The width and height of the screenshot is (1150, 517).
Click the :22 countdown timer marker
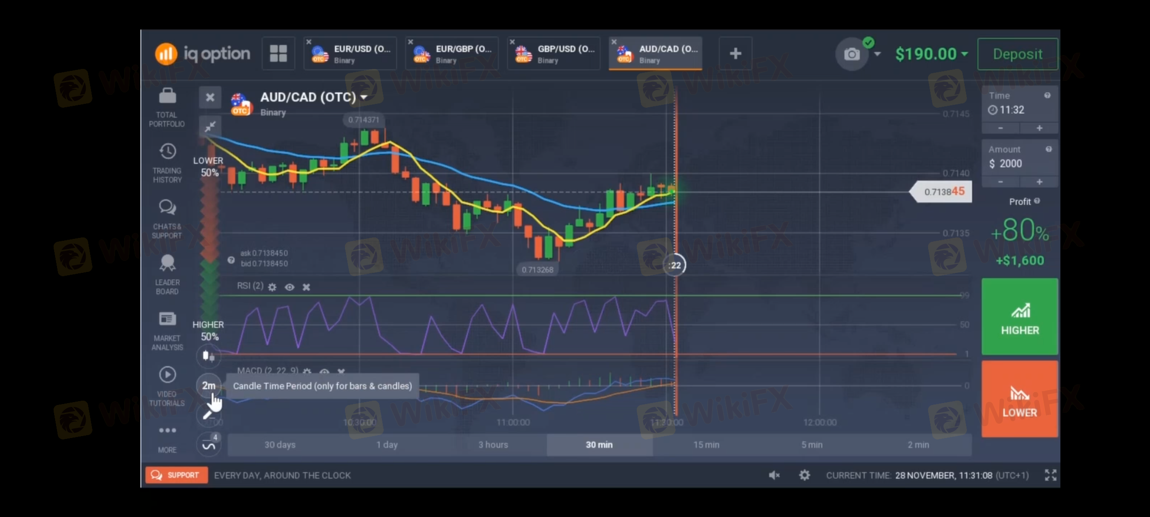675,265
